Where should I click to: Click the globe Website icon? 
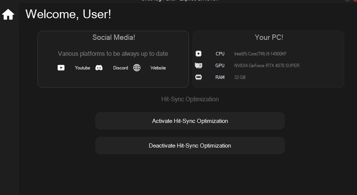137,68
